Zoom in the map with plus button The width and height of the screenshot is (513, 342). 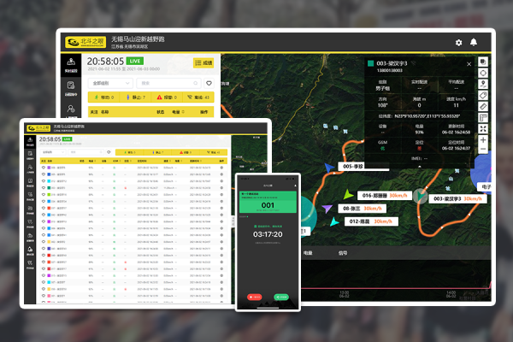pyautogui.click(x=483, y=139)
